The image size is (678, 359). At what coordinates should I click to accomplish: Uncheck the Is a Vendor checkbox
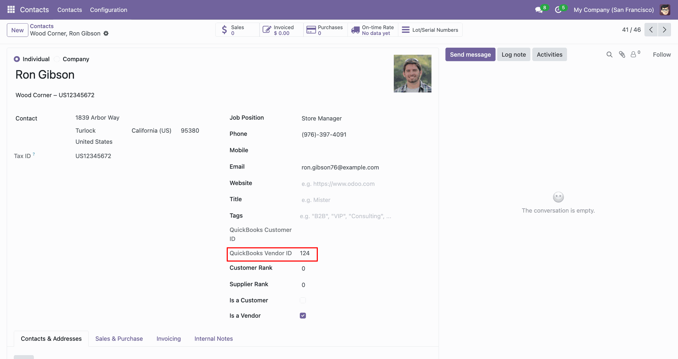(303, 316)
